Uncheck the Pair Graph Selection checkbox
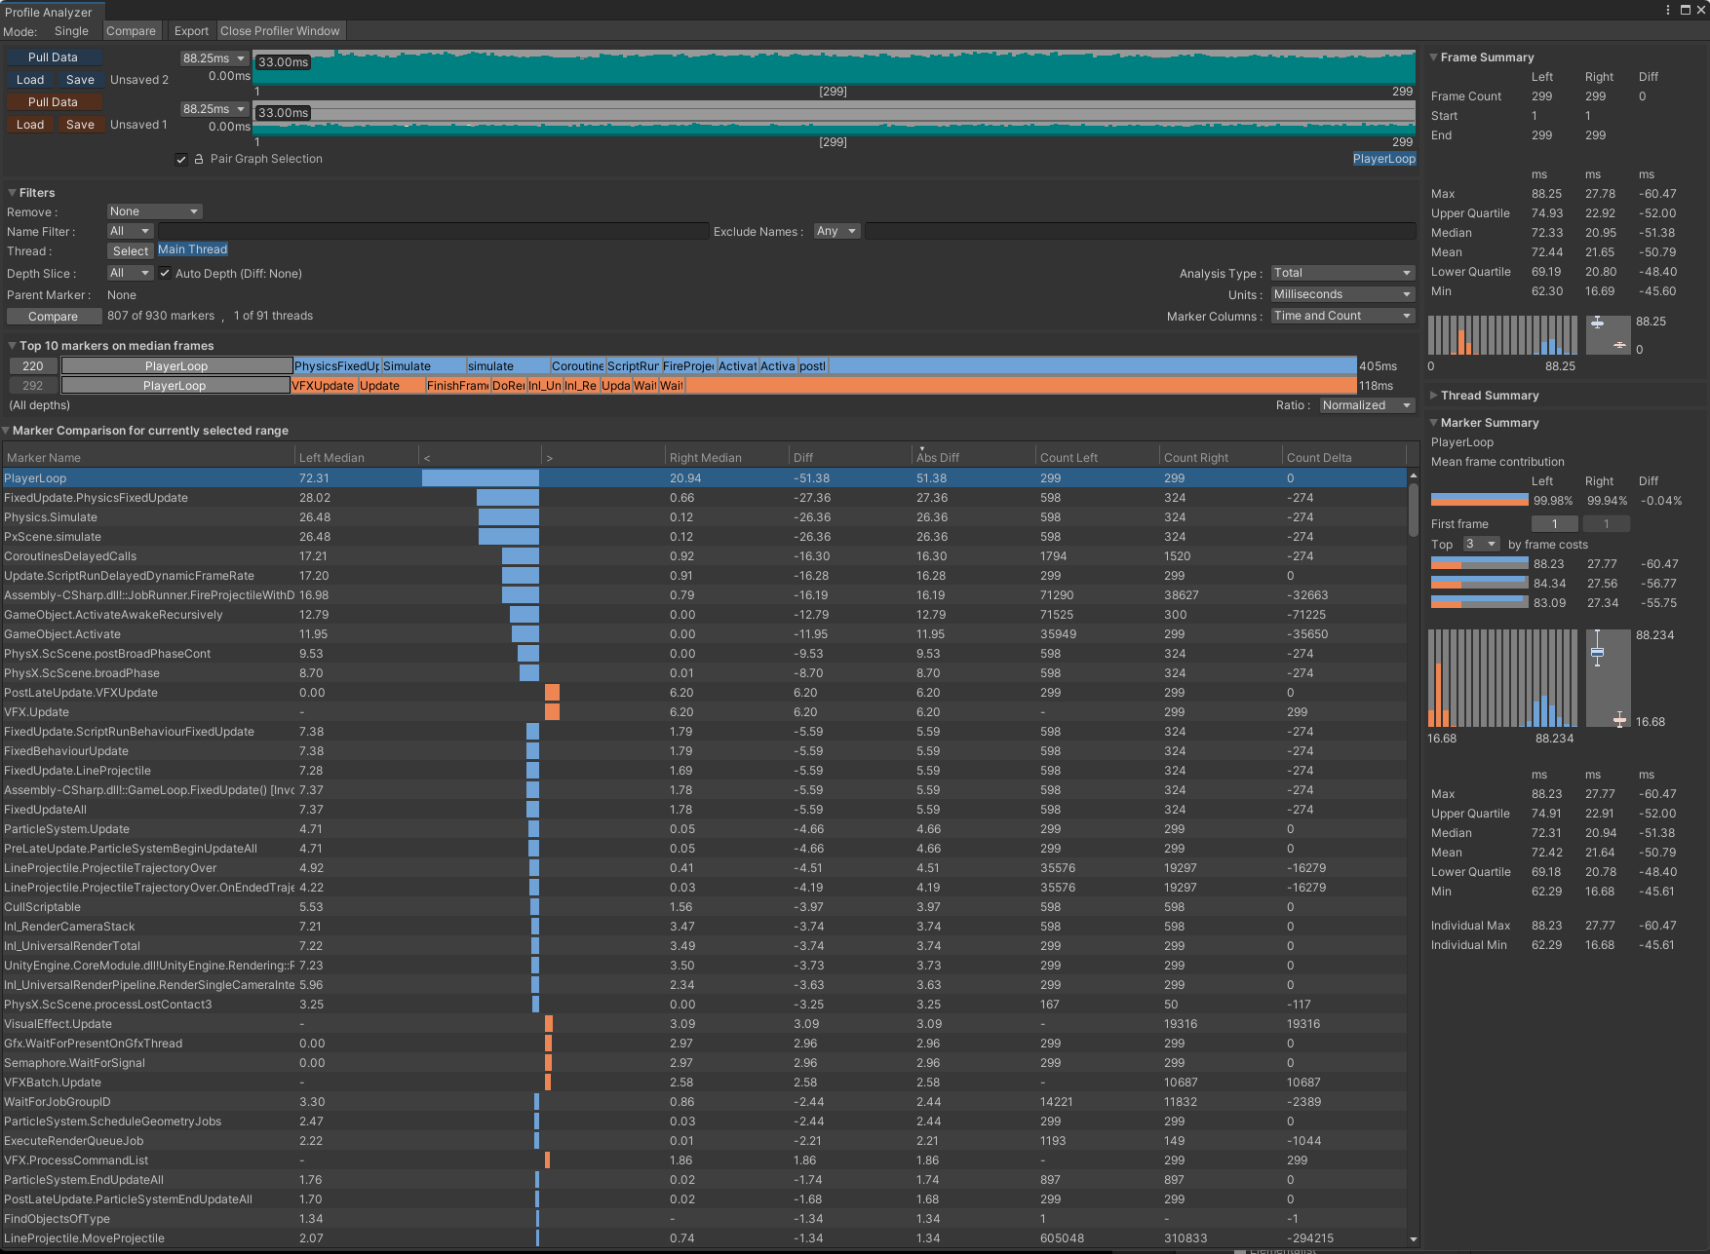 pyautogui.click(x=181, y=160)
